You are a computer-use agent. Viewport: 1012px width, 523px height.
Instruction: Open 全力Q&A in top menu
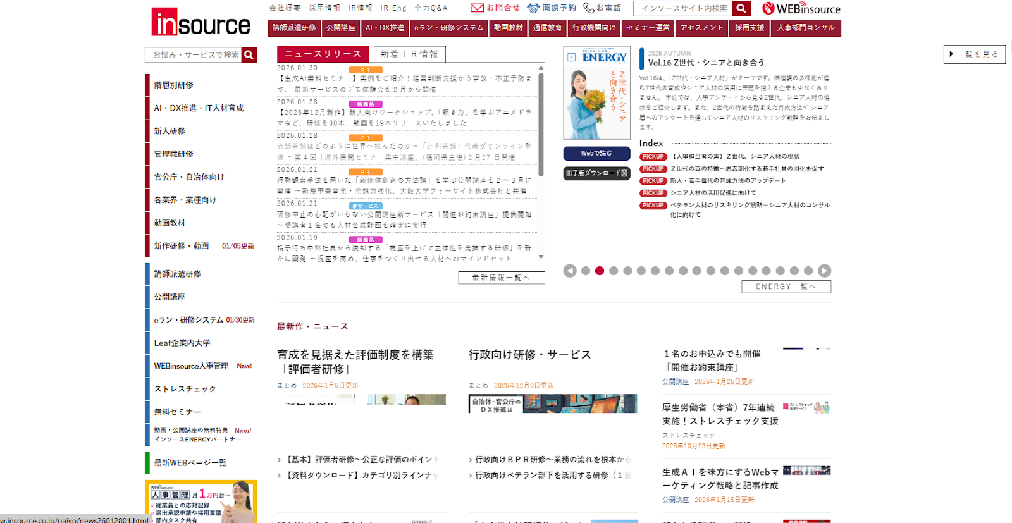tap(431, 8)
